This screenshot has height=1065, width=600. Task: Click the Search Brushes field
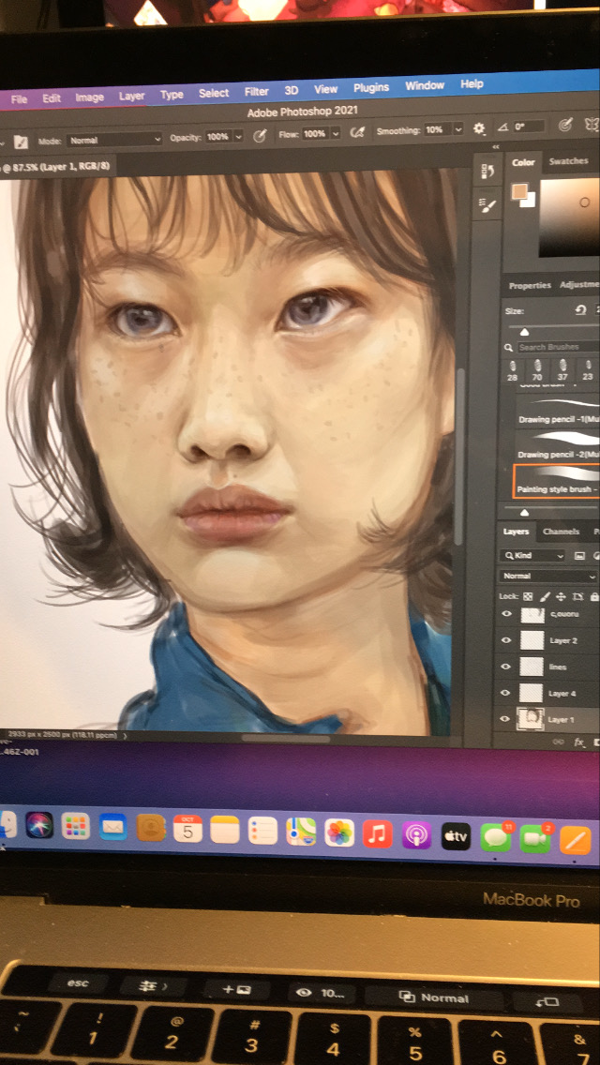tap(558, 347)
